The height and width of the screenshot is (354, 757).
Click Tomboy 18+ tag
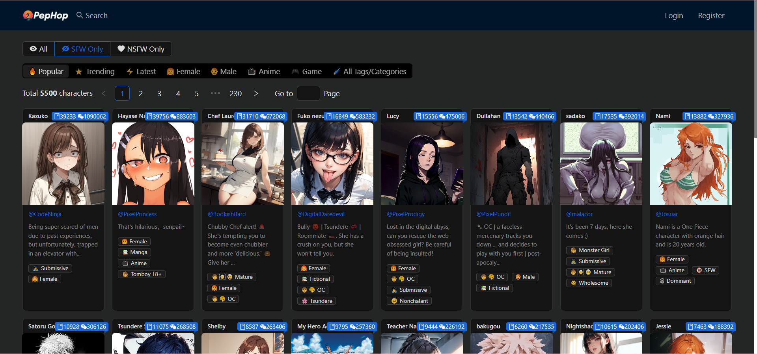142,274
